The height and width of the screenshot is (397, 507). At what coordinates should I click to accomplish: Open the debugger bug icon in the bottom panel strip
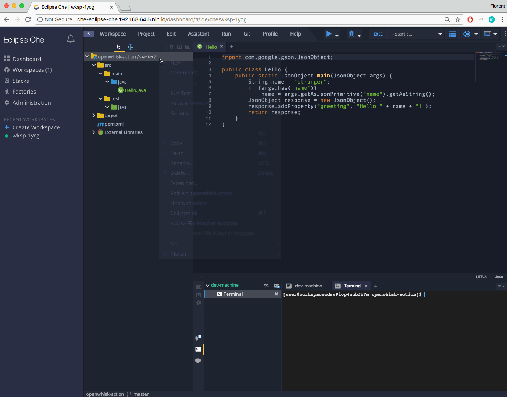[x=198, y=360]
